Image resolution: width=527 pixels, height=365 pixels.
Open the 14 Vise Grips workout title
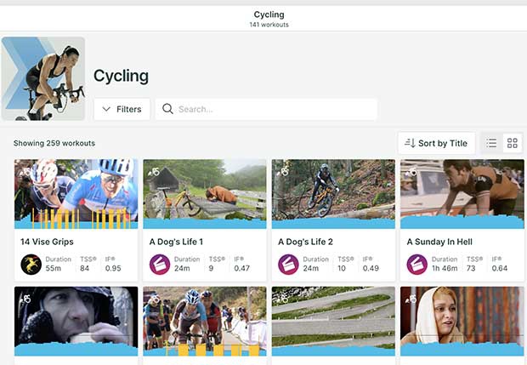click(48, 242)
